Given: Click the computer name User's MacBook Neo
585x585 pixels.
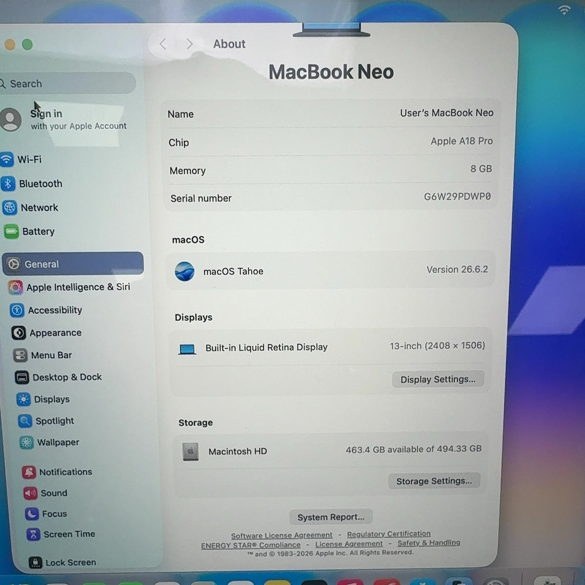Looking at the screenshot, I should pyautogui.click(x=447, y=113).
